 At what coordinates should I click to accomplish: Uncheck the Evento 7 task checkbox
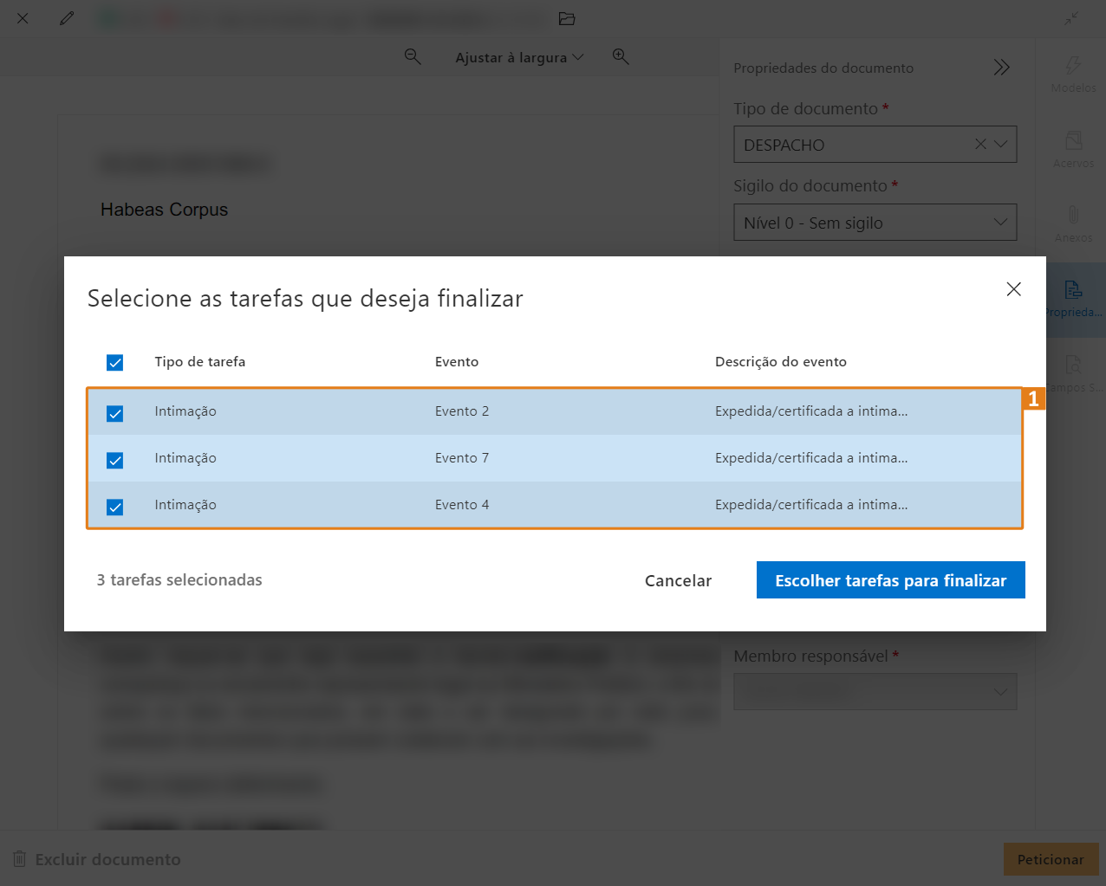tap(114, 460)
